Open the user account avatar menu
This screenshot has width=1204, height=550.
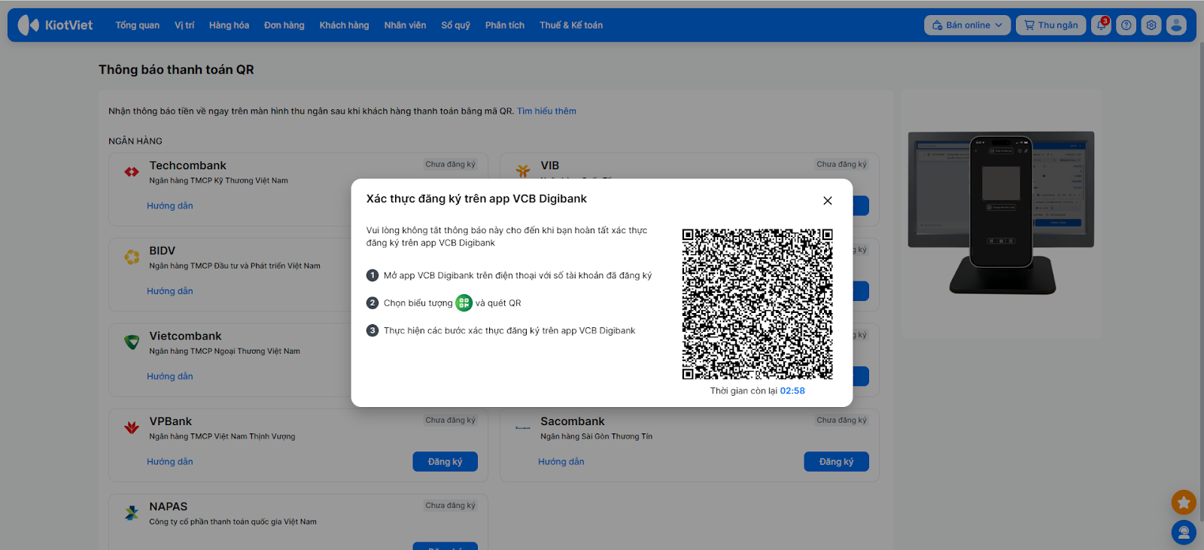1176,25
